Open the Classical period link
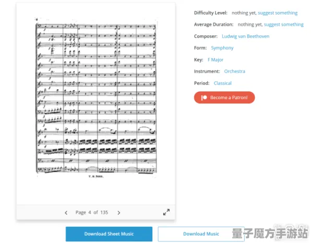The width and height of the screenshot is (311, 243). (x=222, y=83)
